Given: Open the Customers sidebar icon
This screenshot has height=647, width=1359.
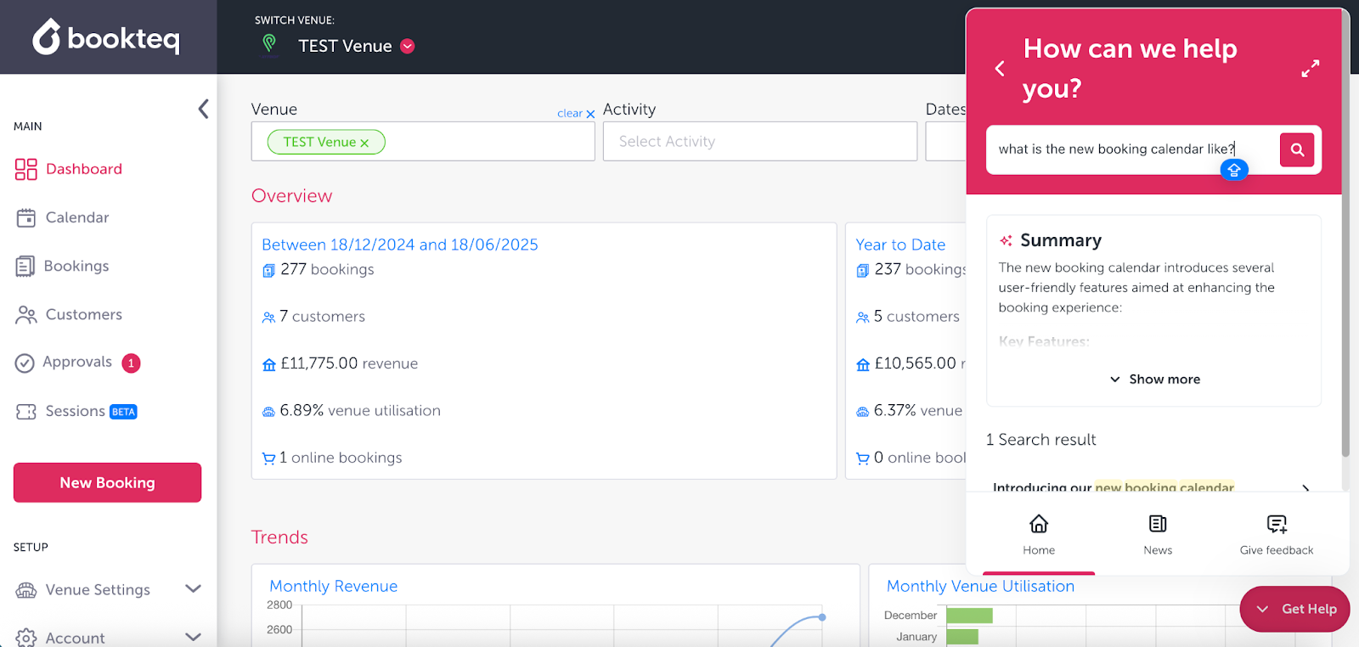Looking at the screenshot, I should (26, 315).
